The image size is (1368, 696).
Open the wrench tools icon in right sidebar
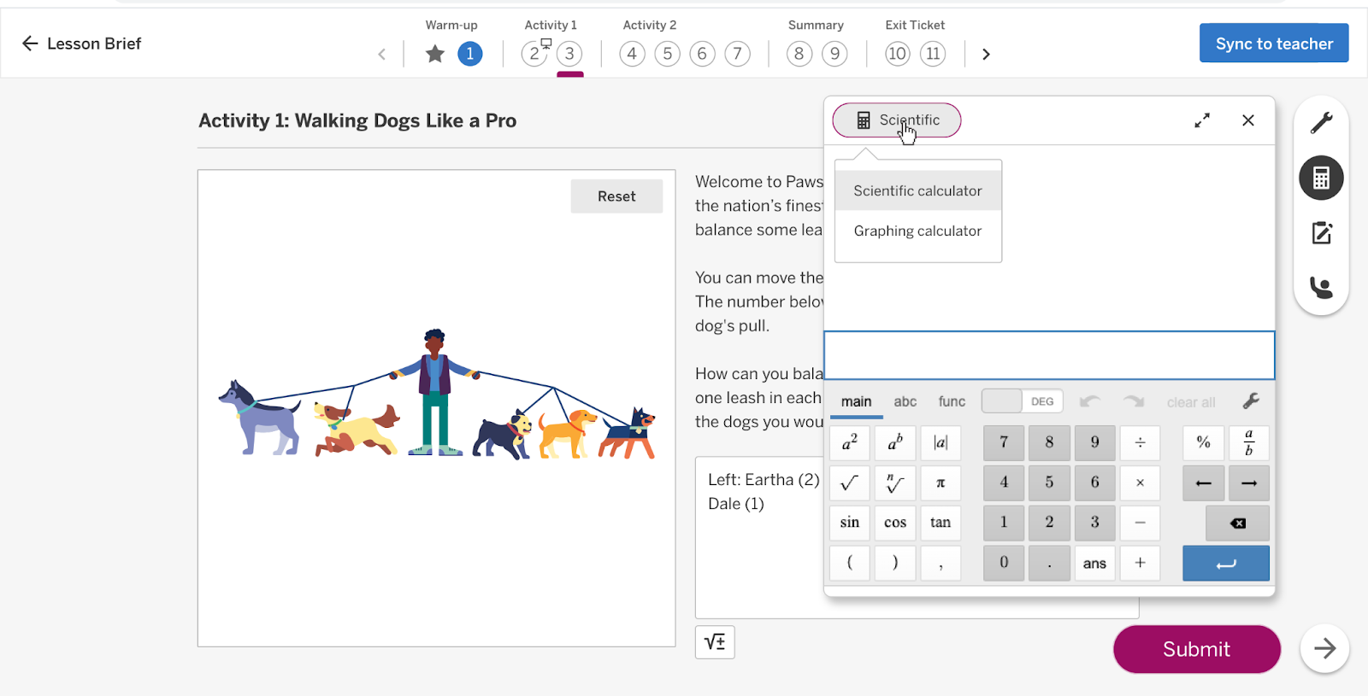[1321, 123]
